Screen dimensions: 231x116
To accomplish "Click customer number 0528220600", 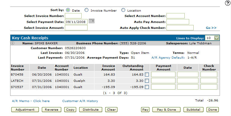I will click(75, 48).
